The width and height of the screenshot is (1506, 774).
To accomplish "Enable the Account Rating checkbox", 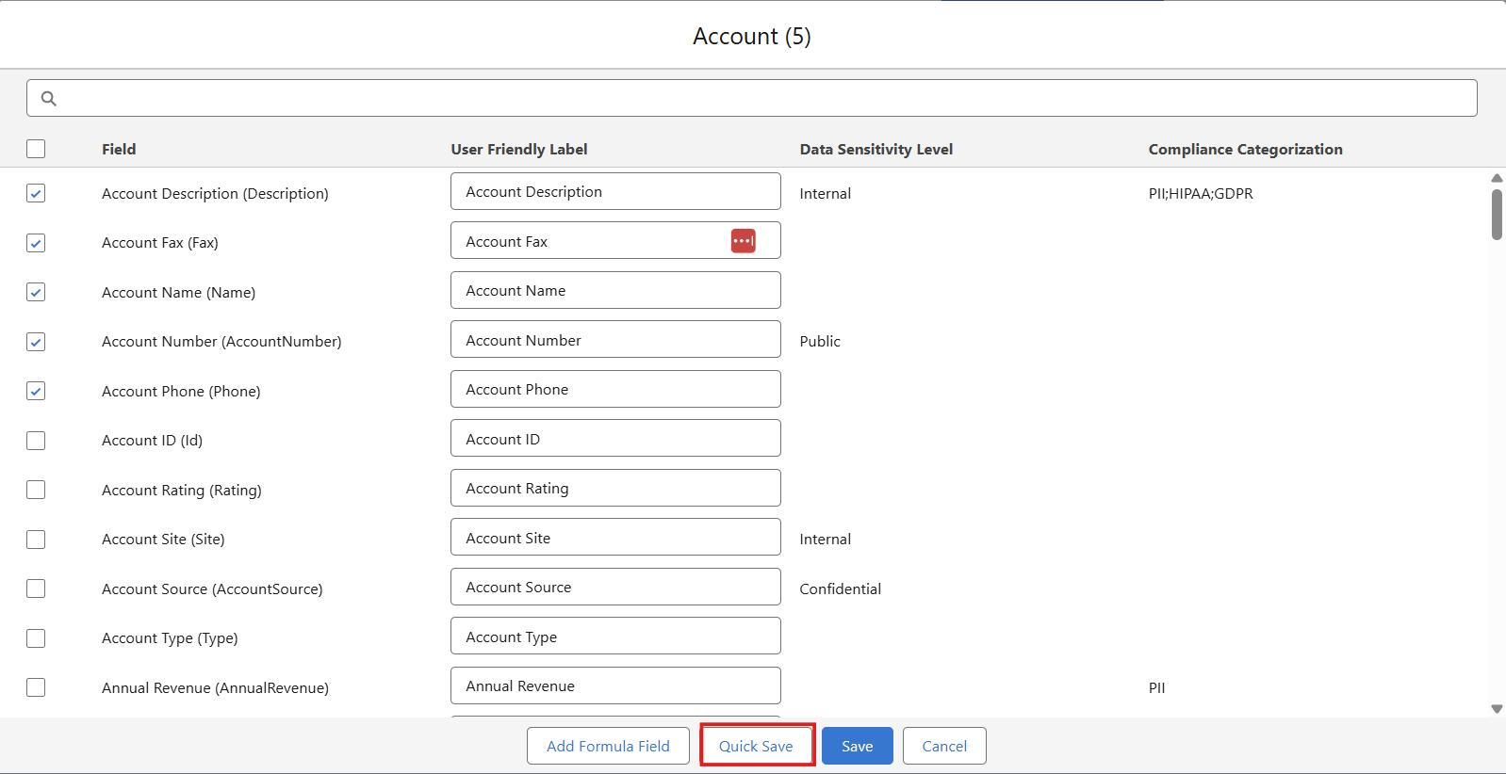I will (36, 490).
